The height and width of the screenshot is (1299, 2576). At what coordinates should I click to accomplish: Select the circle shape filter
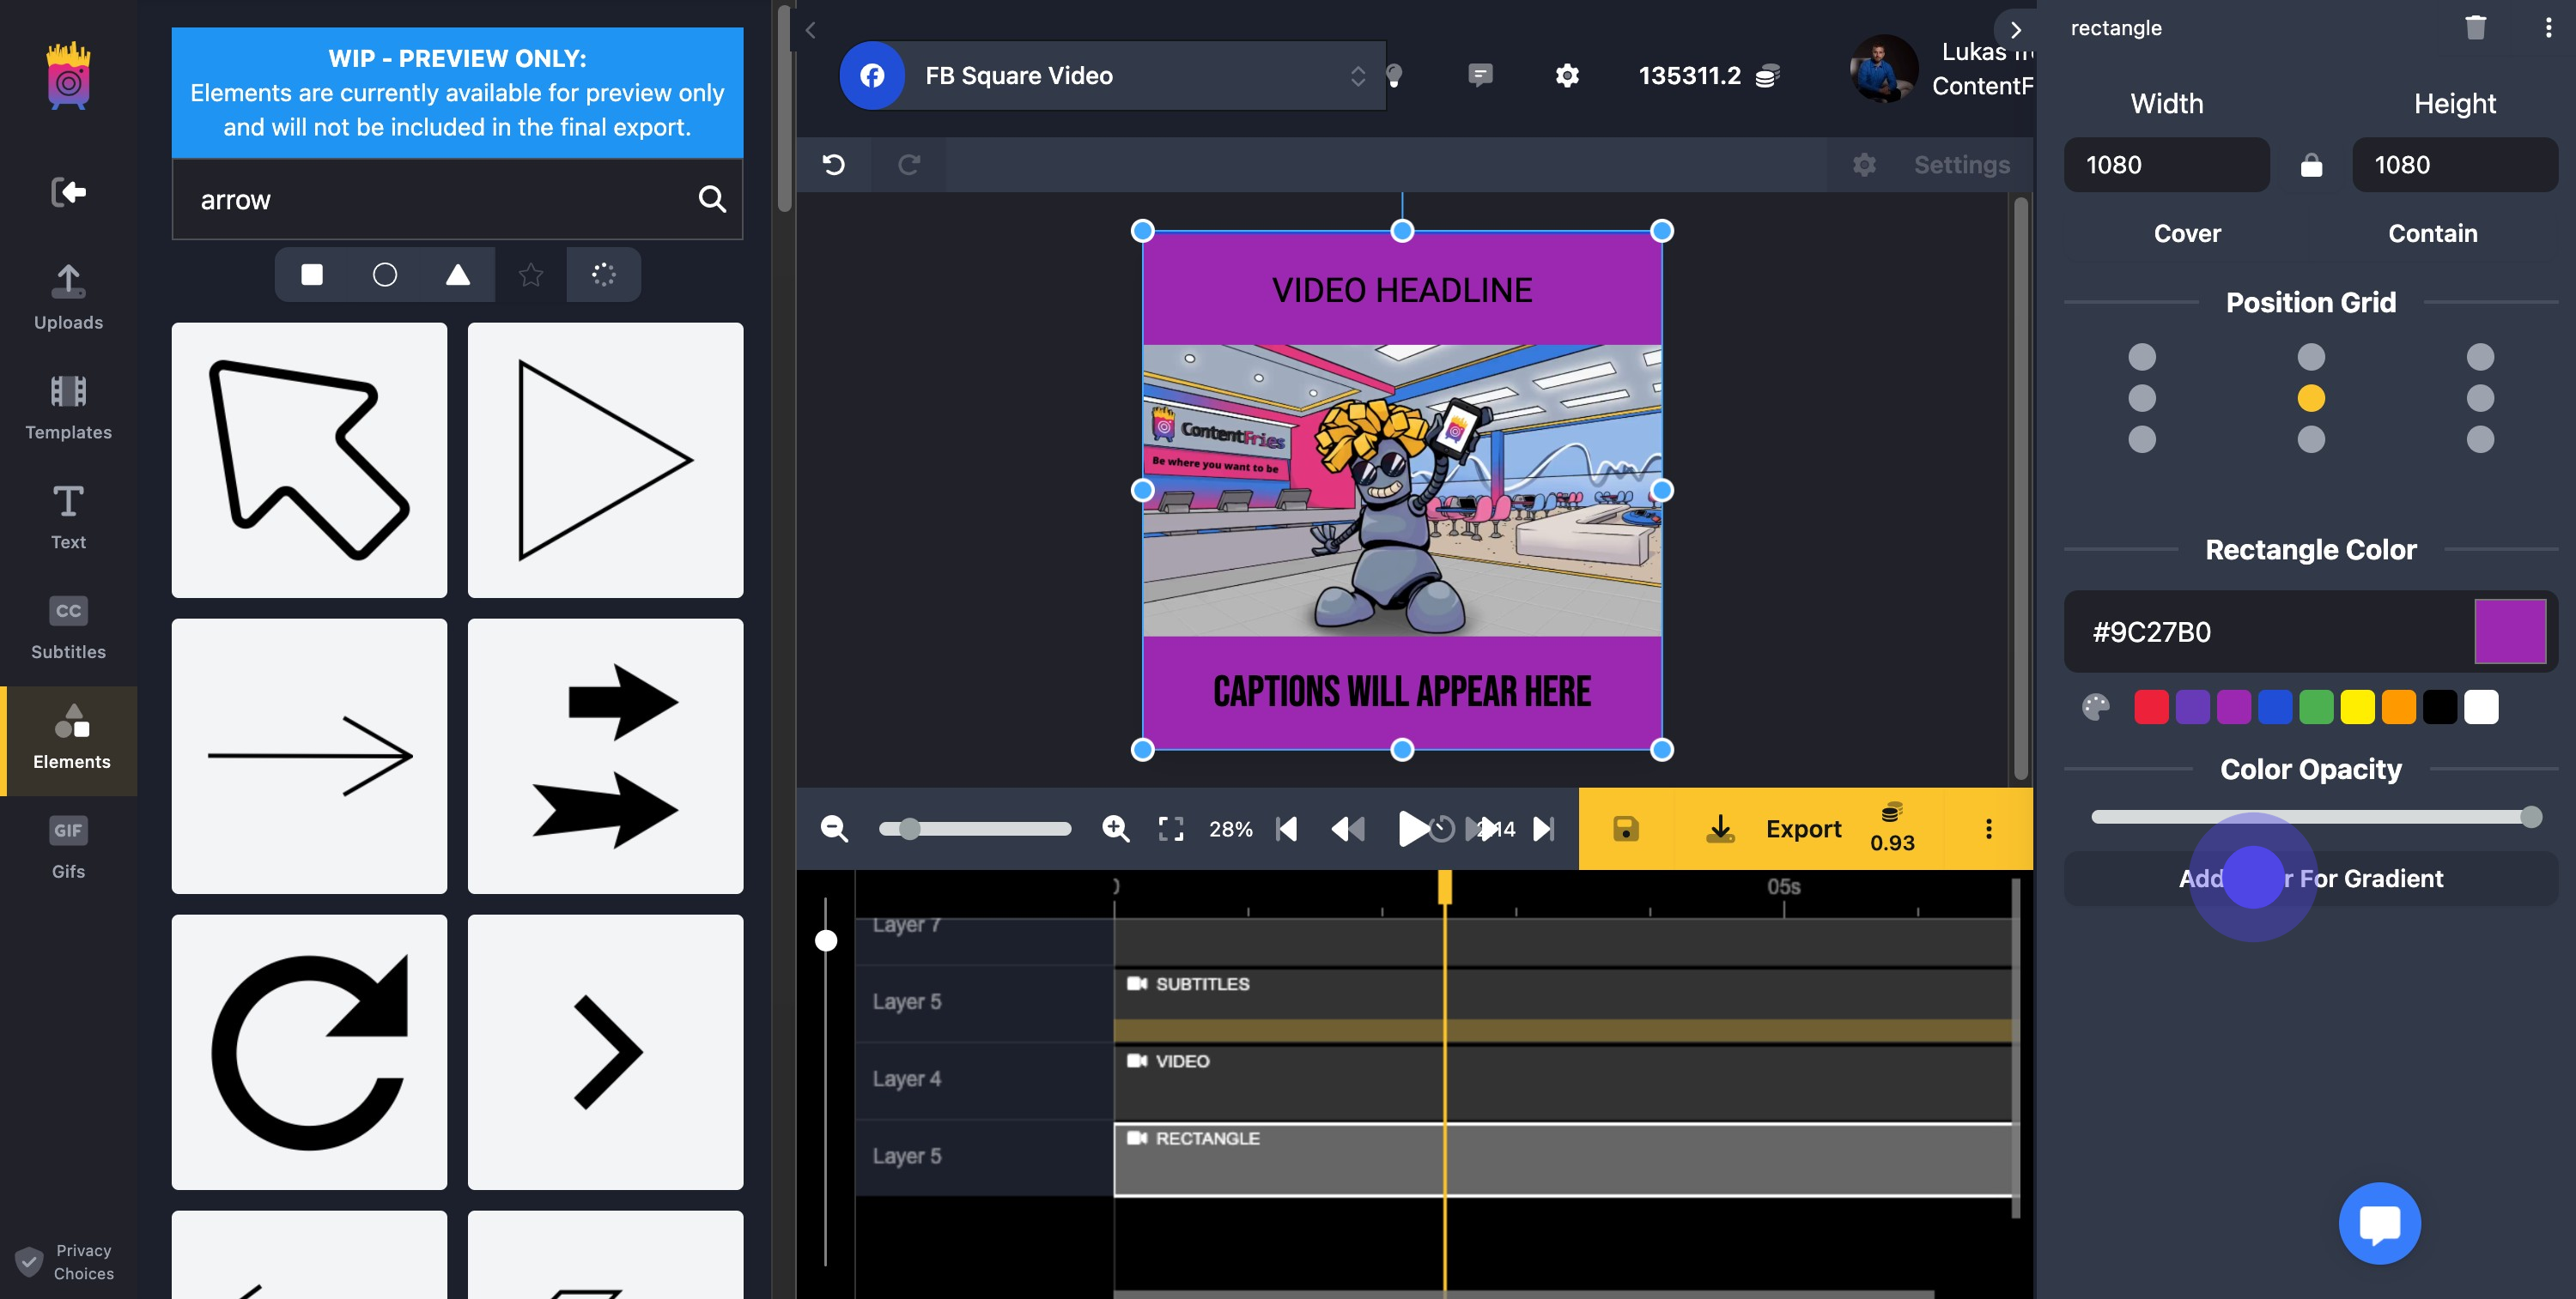[384, 274]
